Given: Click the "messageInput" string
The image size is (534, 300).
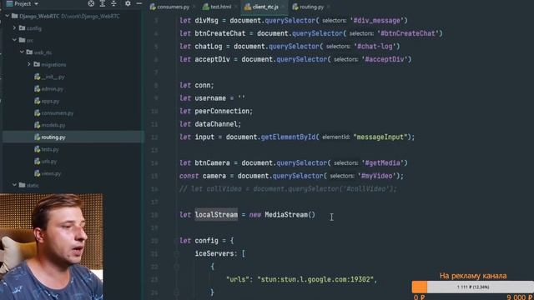Looking at the screenshot, I should 380,137.
